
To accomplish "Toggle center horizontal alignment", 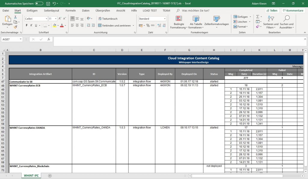I will 77,25.
